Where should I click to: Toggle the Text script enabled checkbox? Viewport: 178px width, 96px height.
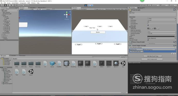[x=132, y=10]
